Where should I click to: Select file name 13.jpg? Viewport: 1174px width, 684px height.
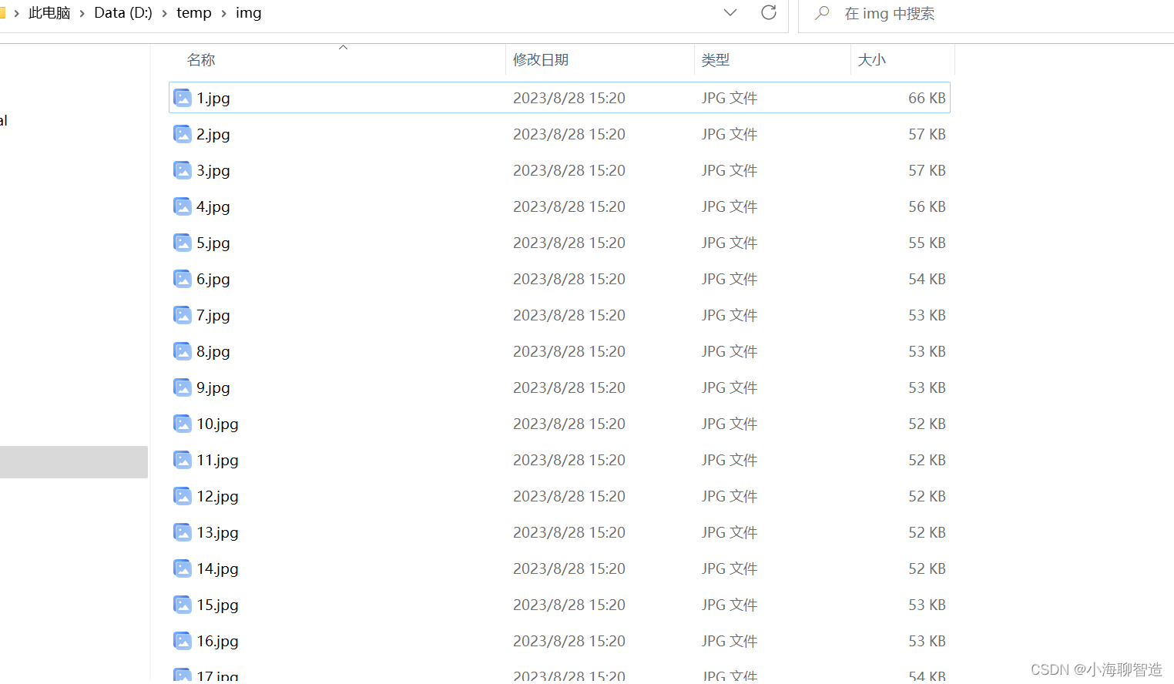(x=217, y=532)
